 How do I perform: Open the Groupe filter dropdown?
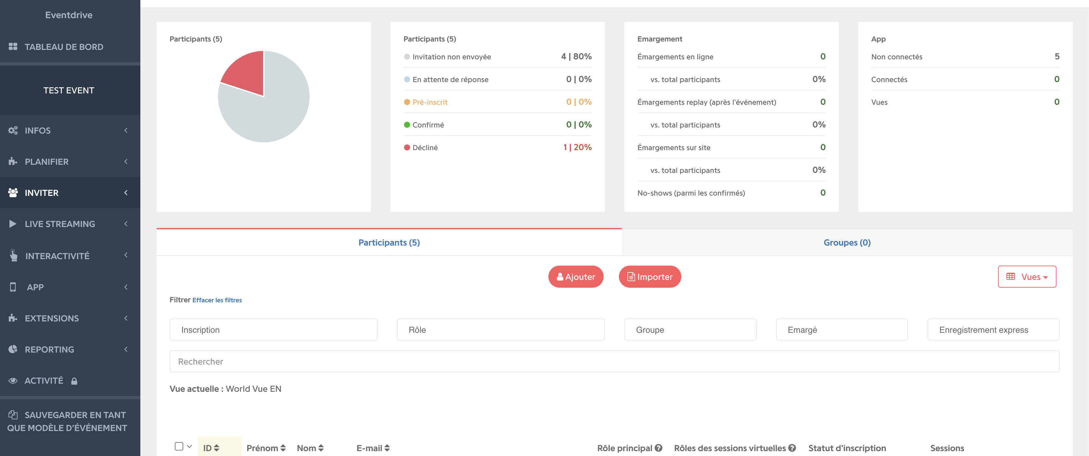[x=690, y=330]
